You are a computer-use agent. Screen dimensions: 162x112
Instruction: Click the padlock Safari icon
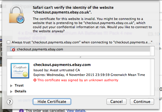(x=16, y=14)
